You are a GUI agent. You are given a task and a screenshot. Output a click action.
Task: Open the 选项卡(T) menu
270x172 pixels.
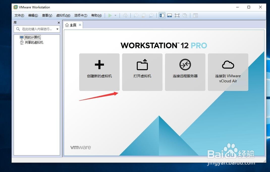tap(81, 15)
